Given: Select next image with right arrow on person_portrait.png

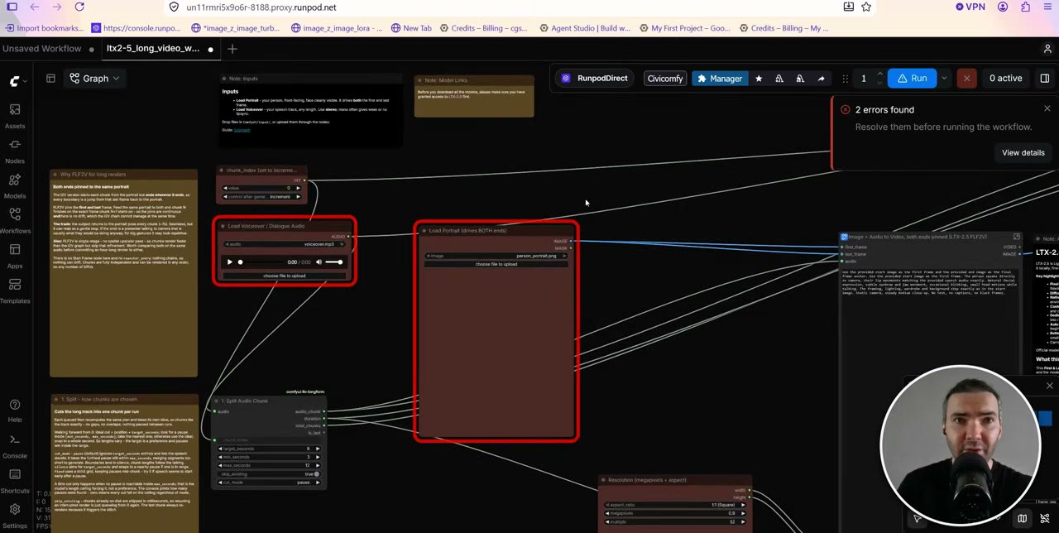Looking at the screenshot, I should 565,256.
